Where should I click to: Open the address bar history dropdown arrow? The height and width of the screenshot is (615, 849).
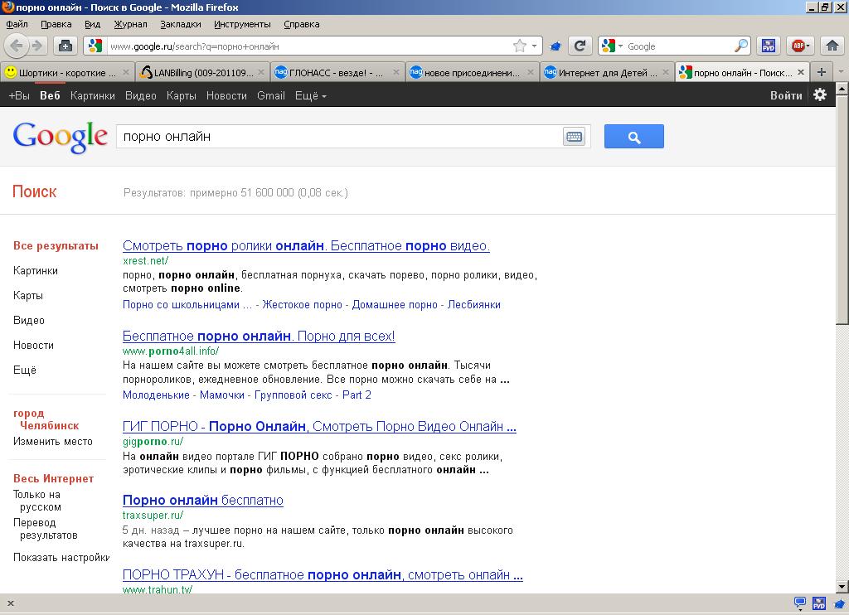coord(535,46)
